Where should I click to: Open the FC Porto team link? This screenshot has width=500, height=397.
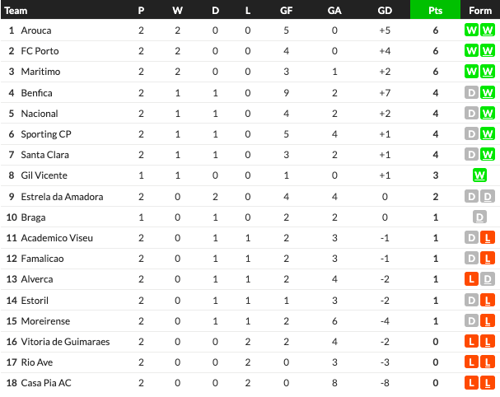coord(40,51)
